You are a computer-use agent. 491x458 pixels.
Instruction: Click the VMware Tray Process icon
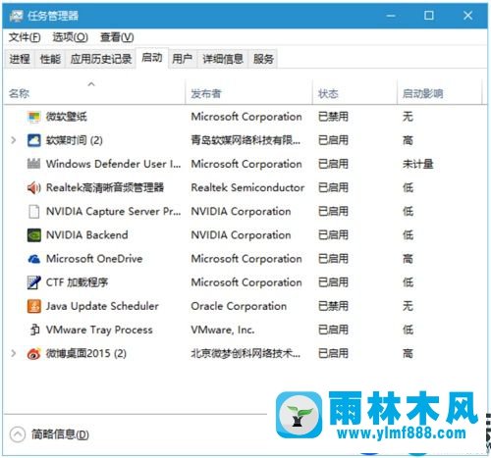tap(34, 330)
